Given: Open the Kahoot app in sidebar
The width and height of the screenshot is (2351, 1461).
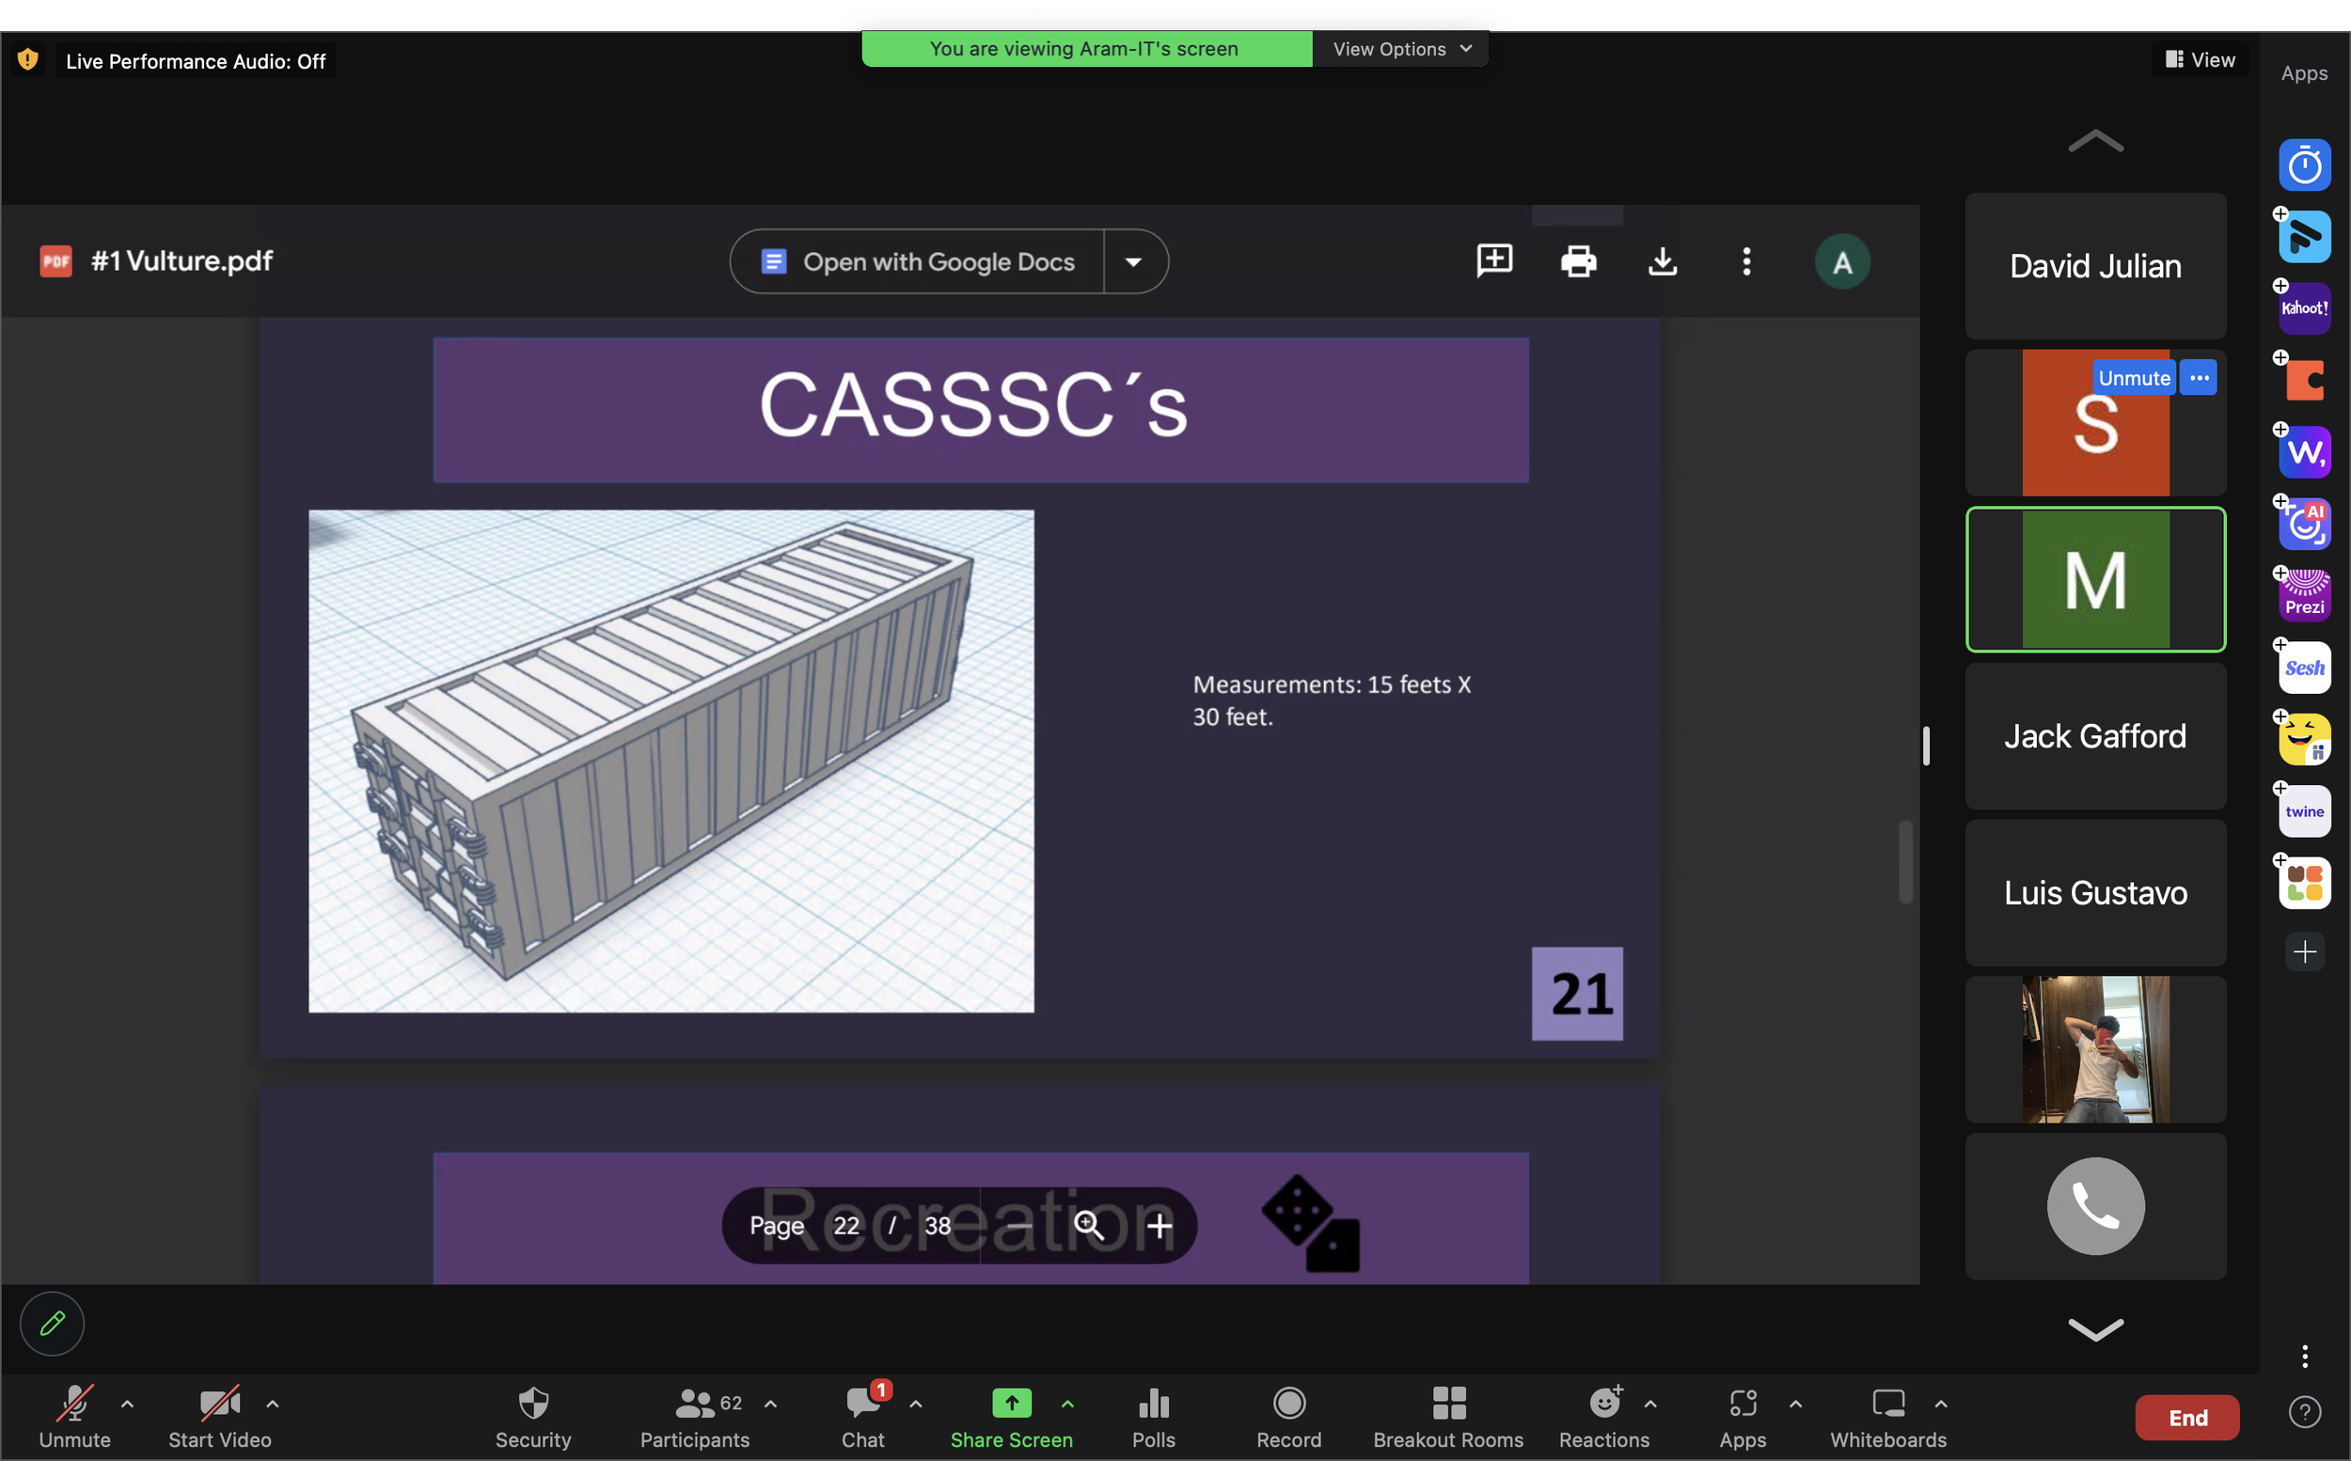Looking at the screenshot, I should coord(2304,308).
